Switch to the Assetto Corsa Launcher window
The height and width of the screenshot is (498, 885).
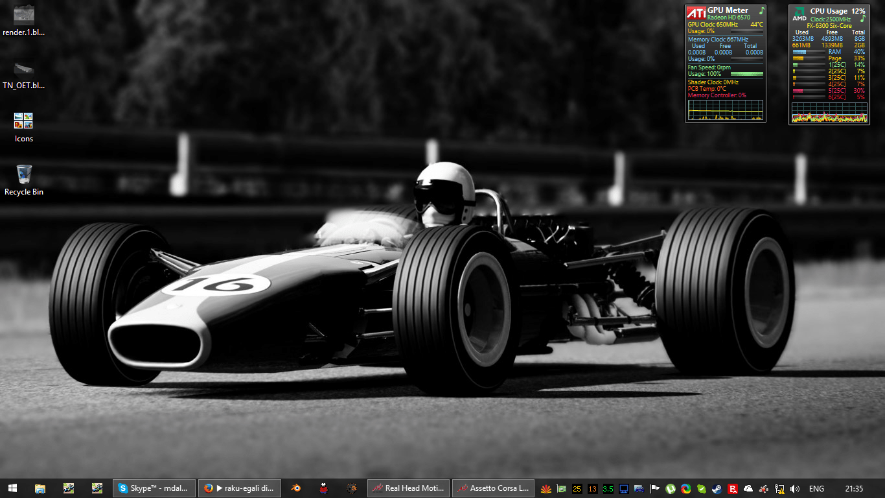click(x=493, y=488)
